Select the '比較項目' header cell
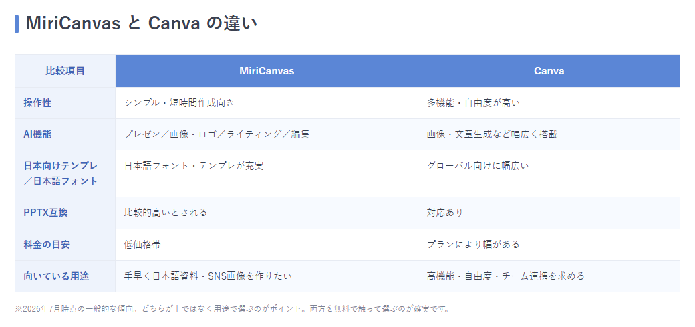This screenshot has height=327, width=695. [x=65, y=71]
